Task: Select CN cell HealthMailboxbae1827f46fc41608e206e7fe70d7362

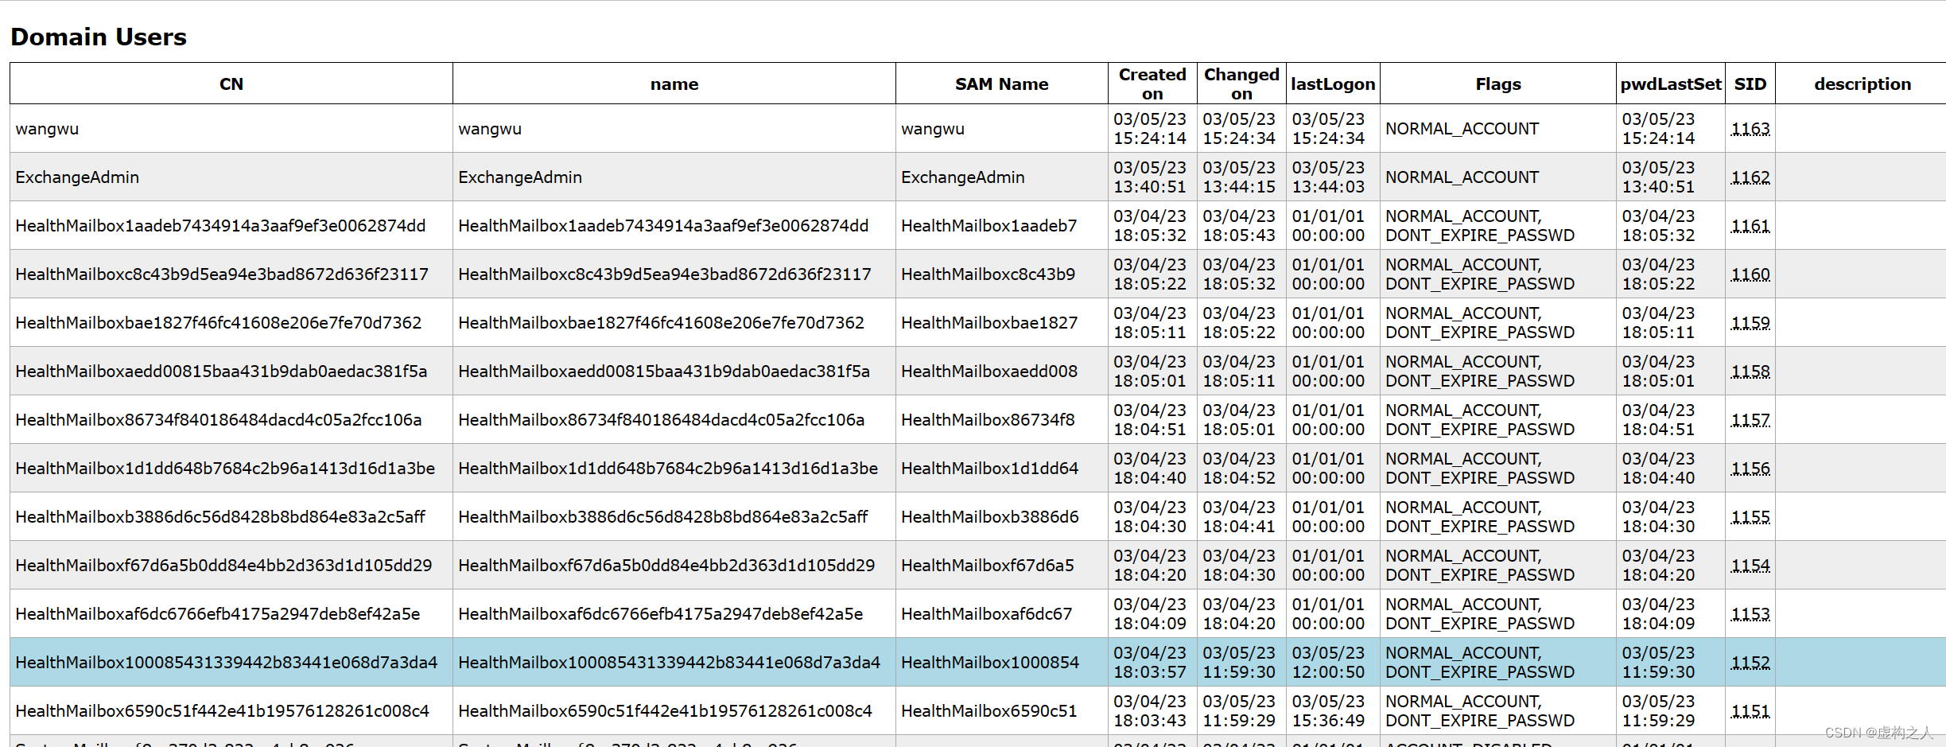Action: point(231,322)
